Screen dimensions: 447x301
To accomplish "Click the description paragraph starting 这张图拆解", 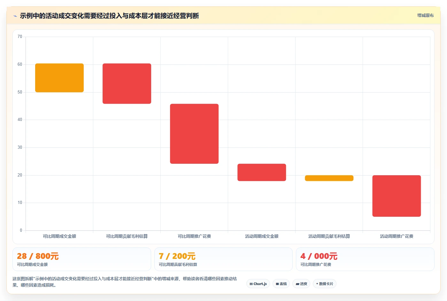I will (x=125, y=282).
